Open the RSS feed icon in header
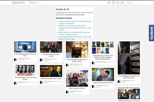Viewport: 154px width, 102px height. click(x=122, y=3)
